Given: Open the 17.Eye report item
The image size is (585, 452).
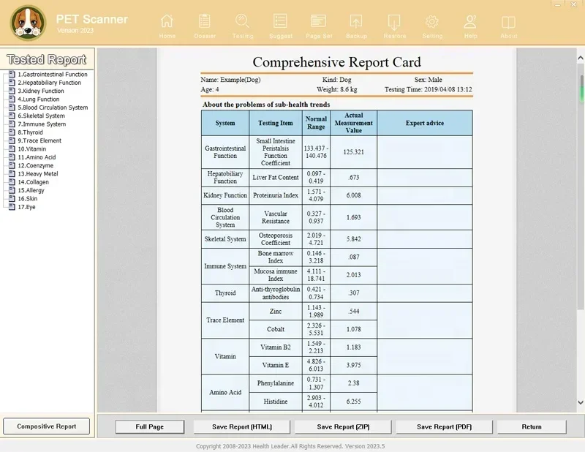Looking at the screenshot, I should pos(26,207).
